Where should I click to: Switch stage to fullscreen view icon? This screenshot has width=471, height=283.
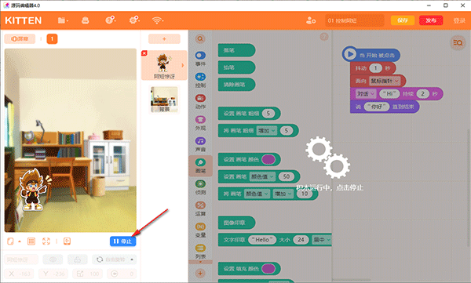click(46, 241)
